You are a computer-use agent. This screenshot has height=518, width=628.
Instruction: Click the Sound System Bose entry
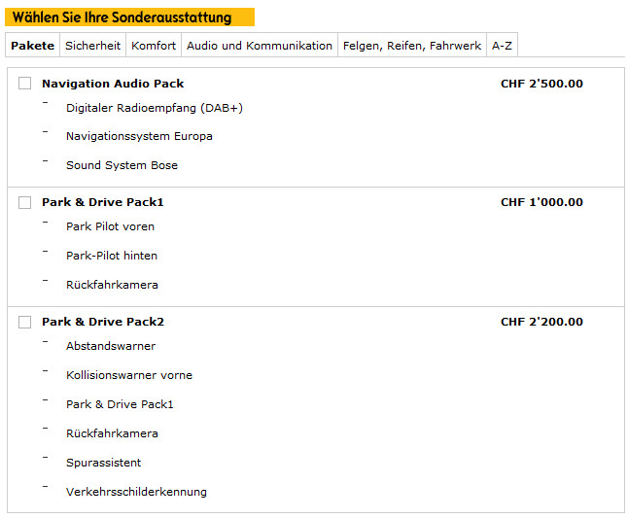122,165
